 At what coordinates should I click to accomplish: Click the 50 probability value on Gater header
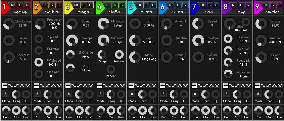202,5
